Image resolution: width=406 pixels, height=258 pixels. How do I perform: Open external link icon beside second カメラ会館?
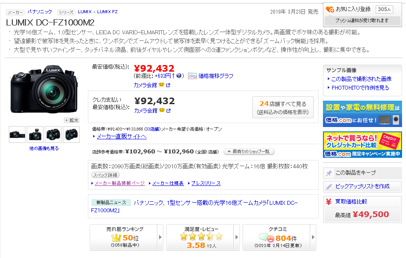(169, 111)
